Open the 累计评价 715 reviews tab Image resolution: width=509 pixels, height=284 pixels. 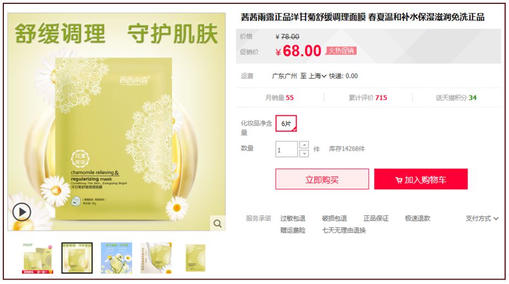(x=368, y=98)
